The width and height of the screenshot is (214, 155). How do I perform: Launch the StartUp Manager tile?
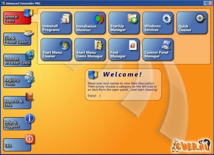[x=124, y=23]
